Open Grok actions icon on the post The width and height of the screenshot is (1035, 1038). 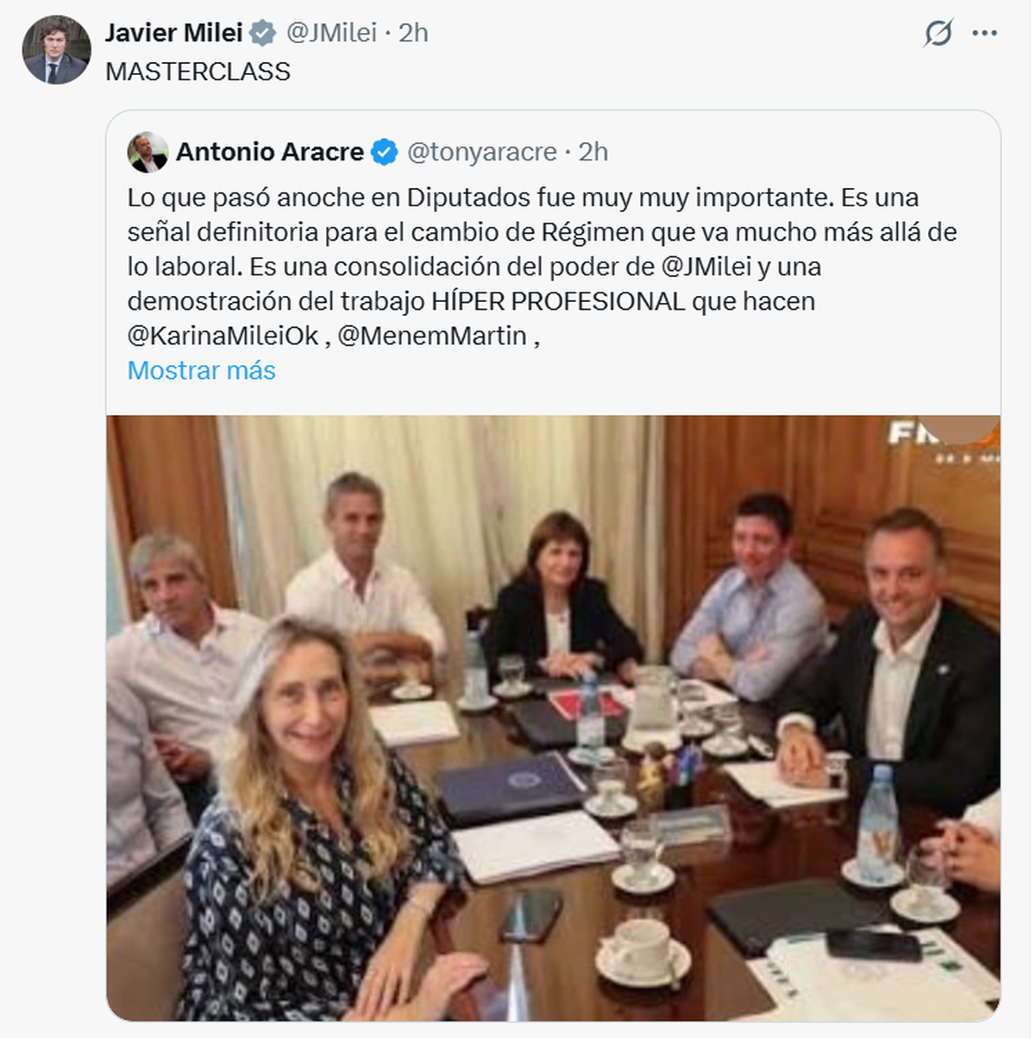click(x=938, y=34)
